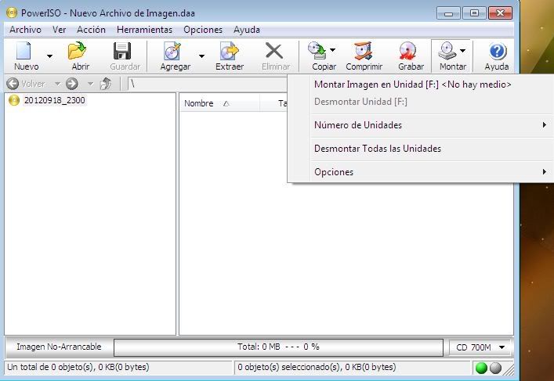Expand Número de Unidades submenu
The width and height of the screenshot is (554, 381).
point(421,125)
